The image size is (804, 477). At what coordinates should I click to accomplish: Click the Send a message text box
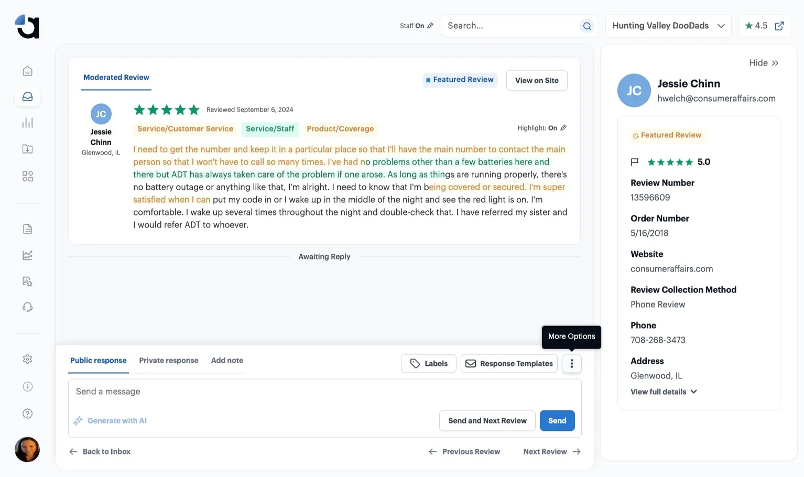(x=324, y=392)
